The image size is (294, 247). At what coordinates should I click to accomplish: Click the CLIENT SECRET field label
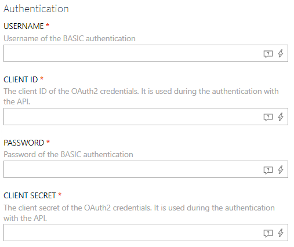(x=30, y=195)
